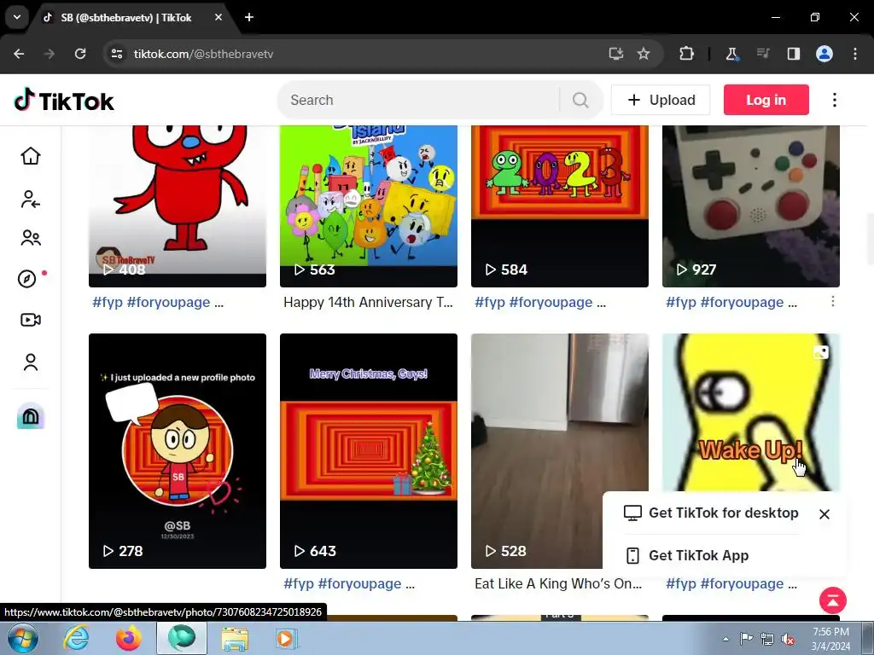Open the Chrome three-dot menu

(855, 54)
